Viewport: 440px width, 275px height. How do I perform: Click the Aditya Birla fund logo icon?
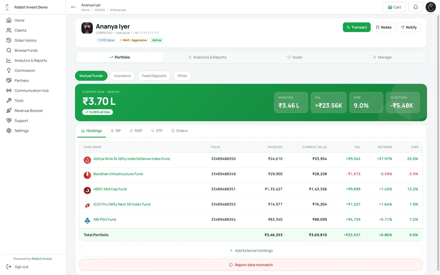click(x=87, y=160)
